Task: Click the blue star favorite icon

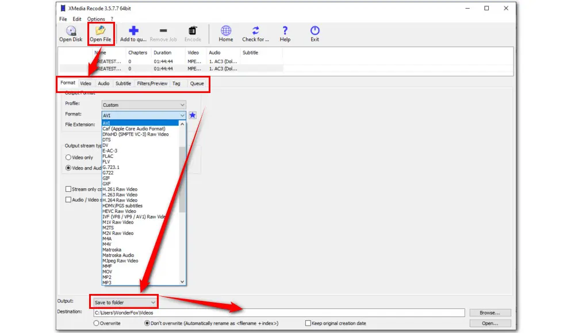Action: [x=193, y=115]
